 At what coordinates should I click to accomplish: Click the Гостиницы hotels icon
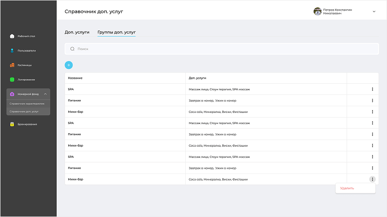pos(12,65)
